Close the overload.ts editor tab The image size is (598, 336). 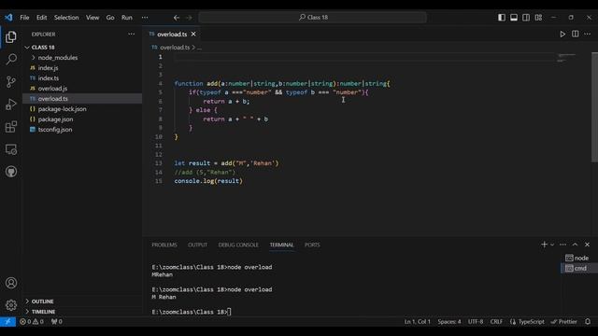coord(193,35)
